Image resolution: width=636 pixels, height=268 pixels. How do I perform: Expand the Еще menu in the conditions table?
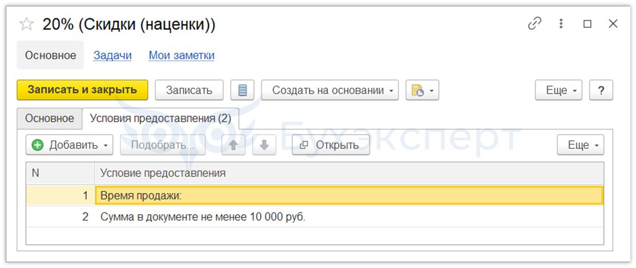[580, 145]
